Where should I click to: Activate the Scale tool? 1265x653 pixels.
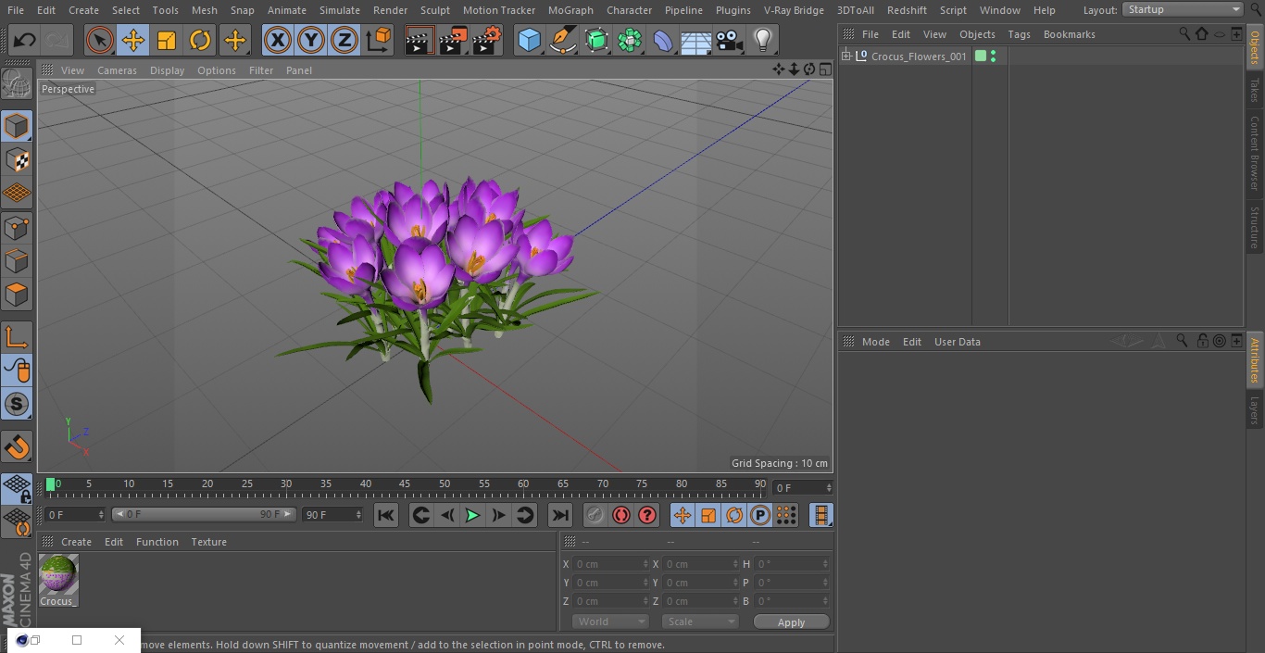point(167,40)
